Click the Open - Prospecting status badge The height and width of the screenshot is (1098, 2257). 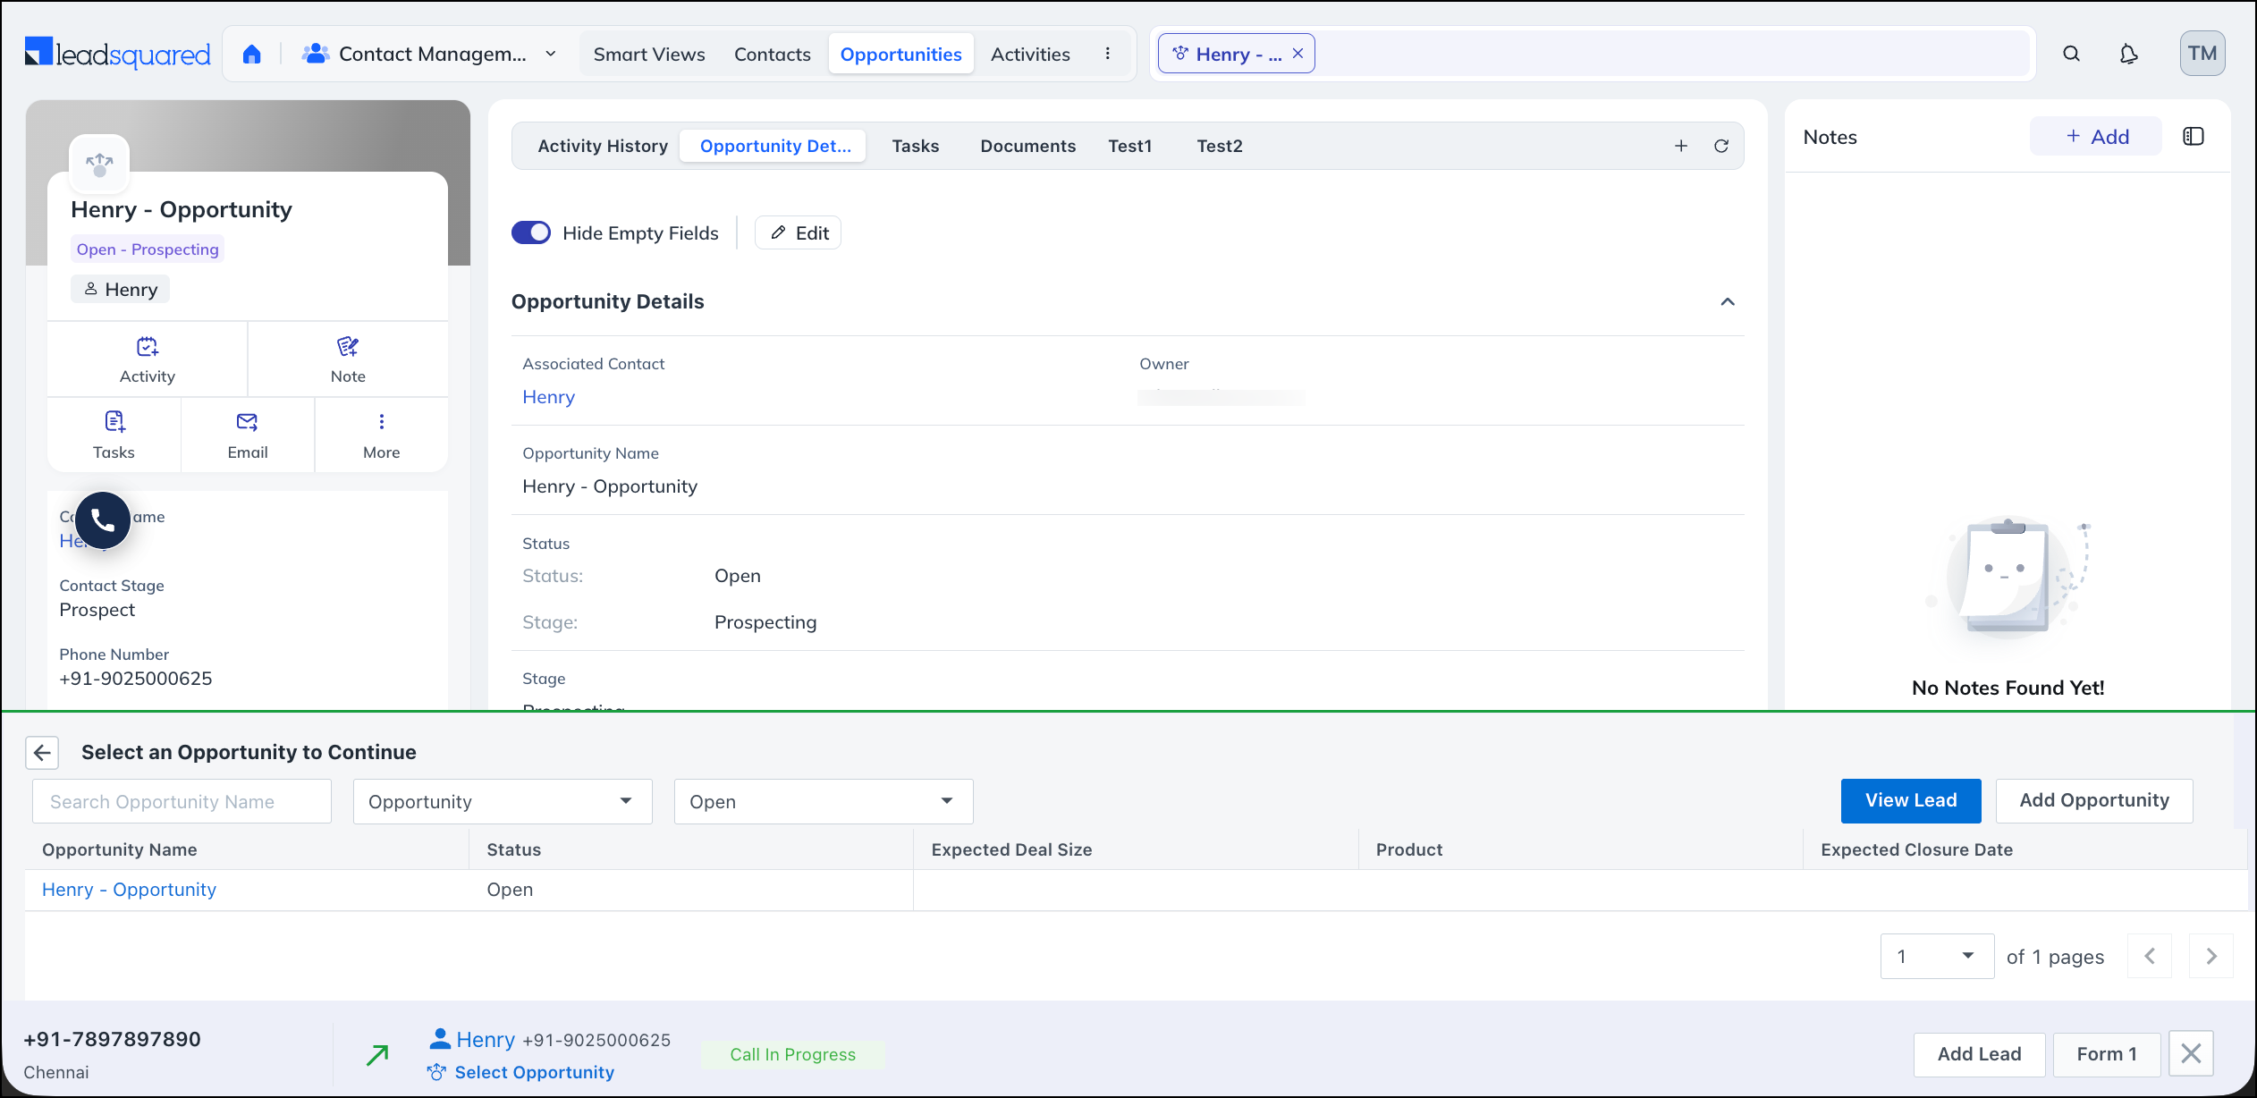point(148,249)
